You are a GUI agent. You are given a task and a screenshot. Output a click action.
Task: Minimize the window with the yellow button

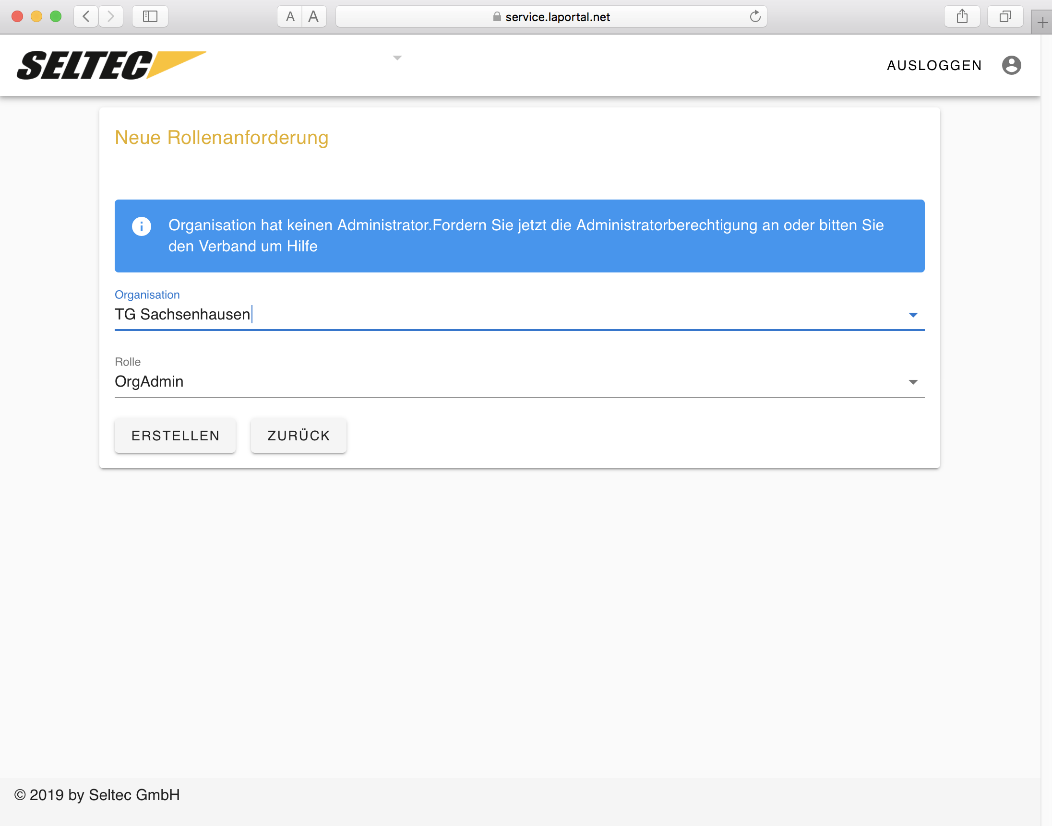click(x=37, y=16)
